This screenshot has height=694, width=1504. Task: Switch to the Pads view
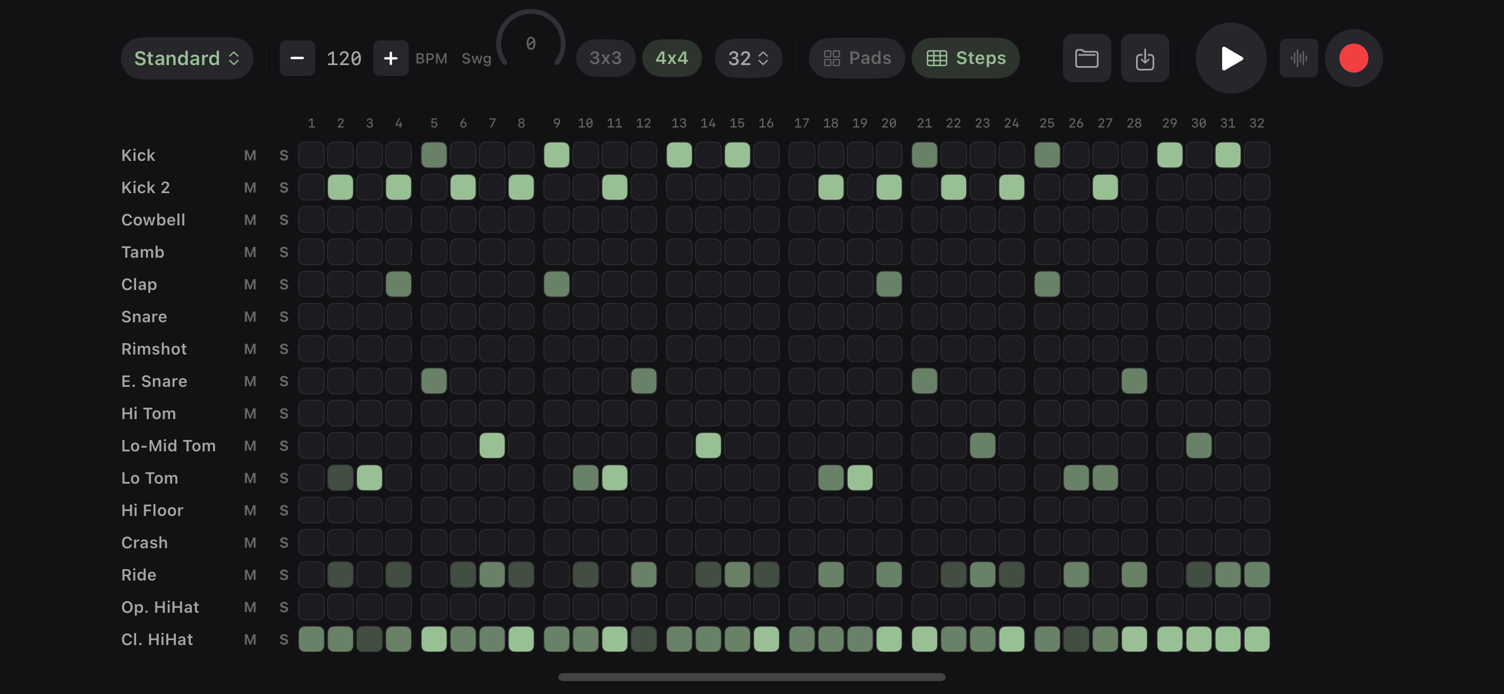click(857, 58)
